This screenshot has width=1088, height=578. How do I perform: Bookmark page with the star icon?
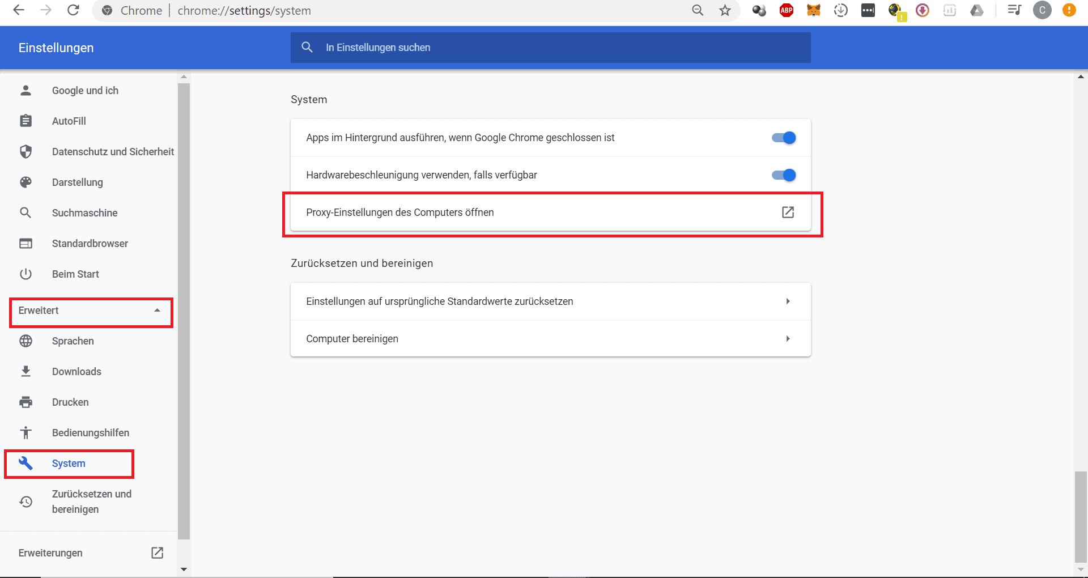(x=725, y=10)
